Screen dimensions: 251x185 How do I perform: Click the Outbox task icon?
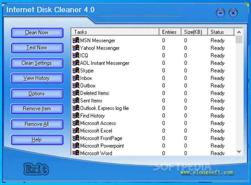click(x=76, y=86)
